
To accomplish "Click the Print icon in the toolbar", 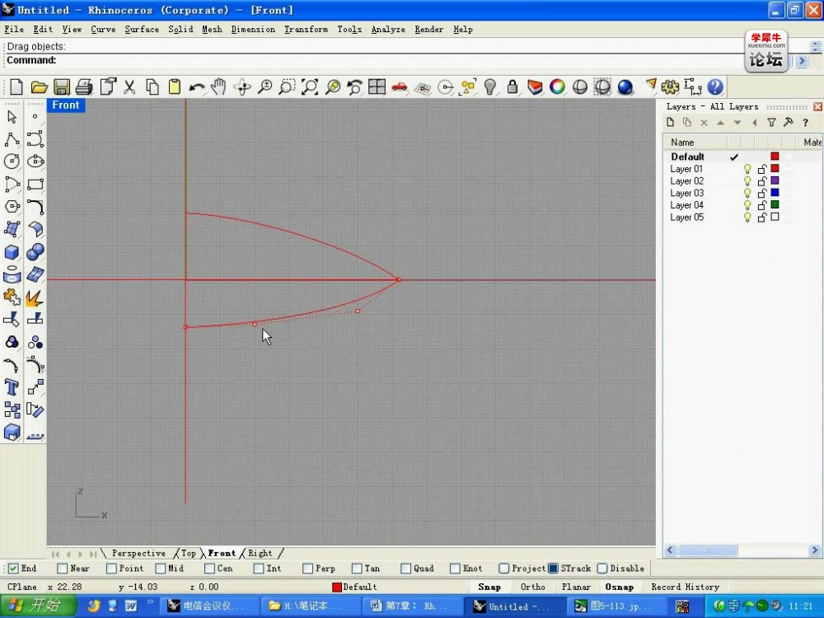I will point(84,87).
